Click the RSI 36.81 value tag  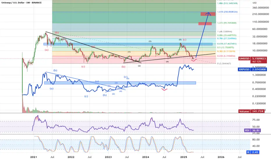[252, 130]
